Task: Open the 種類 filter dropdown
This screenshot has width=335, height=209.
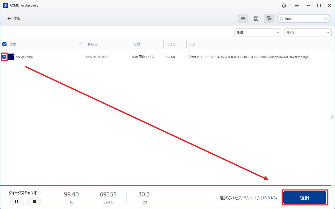Action: 258,33
